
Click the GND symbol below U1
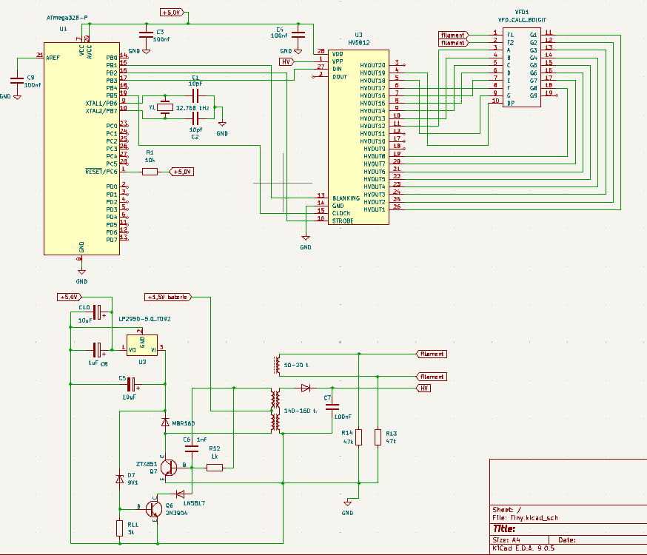[x=81, y=272]
